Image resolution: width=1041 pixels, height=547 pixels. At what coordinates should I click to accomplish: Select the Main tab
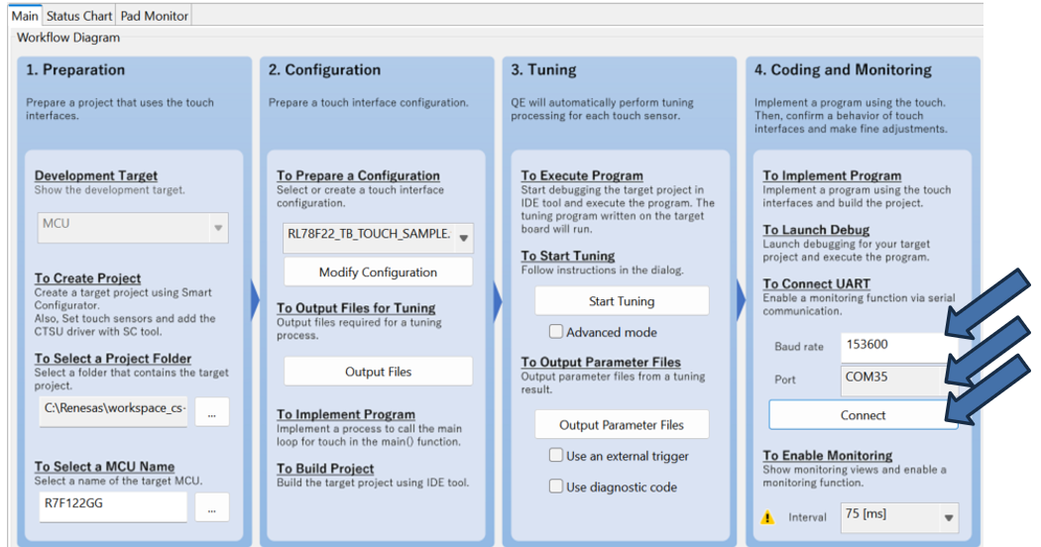25,16
